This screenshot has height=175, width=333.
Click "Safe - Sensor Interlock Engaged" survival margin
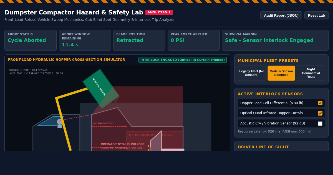click(269, 40)
